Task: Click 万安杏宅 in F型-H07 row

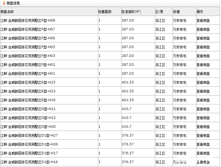Action: [179, 29]
